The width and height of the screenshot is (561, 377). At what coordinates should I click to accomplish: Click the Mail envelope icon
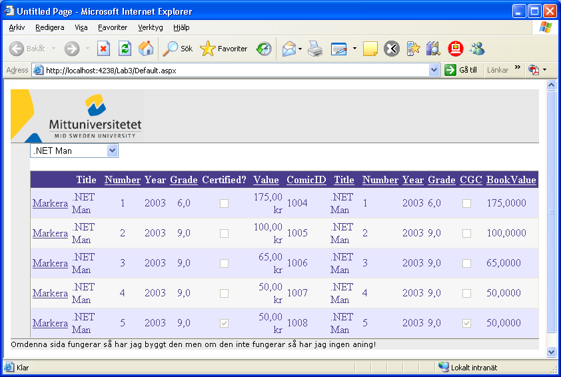pos(289,49)
